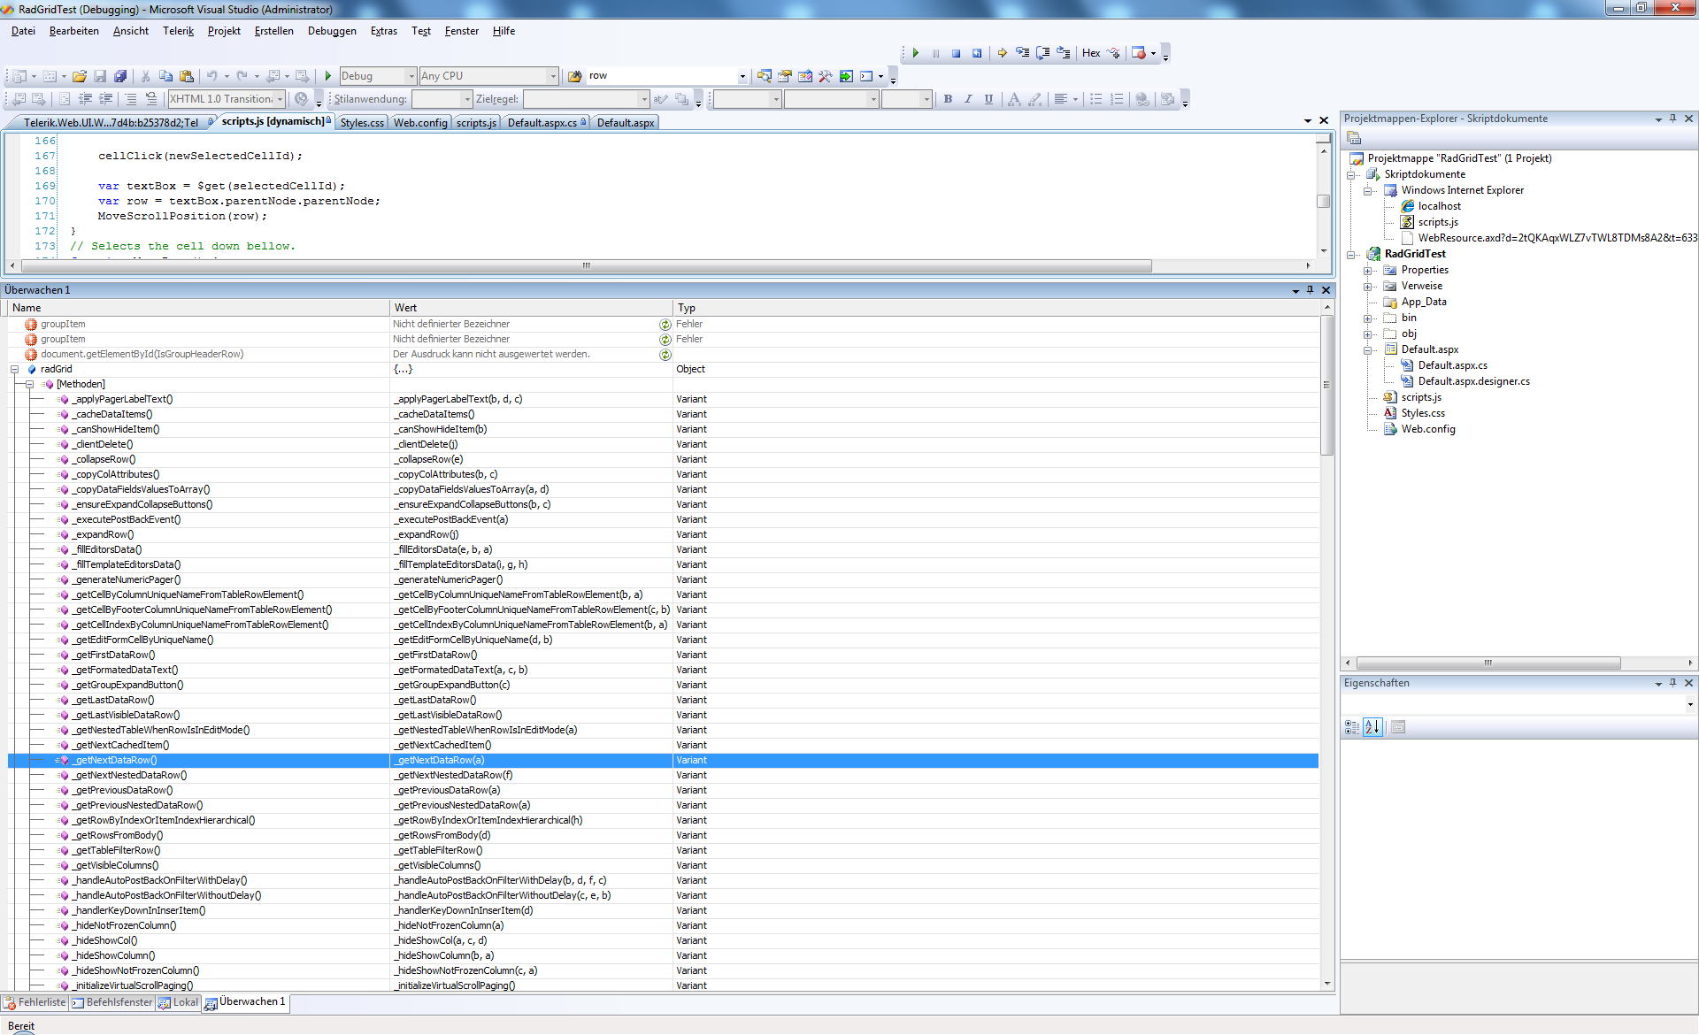Click the Step Into icon

coord(1023,53)
